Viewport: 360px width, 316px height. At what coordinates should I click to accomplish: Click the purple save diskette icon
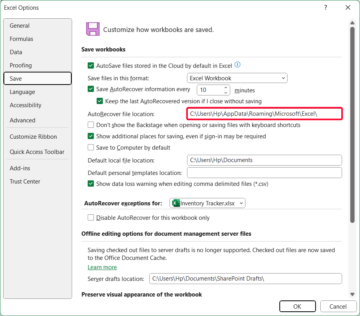(94, 29)
